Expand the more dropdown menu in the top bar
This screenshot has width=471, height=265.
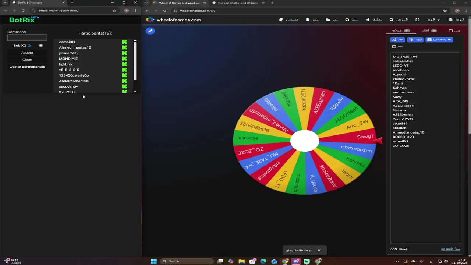pyautogui.click(x=433, y=20)
